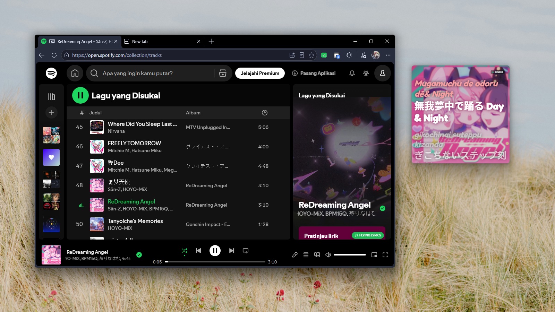Open notifications bell in Spotify
The width and height of the screenshot is (555, 312).
pyautogui.click(x=352, y=73)
